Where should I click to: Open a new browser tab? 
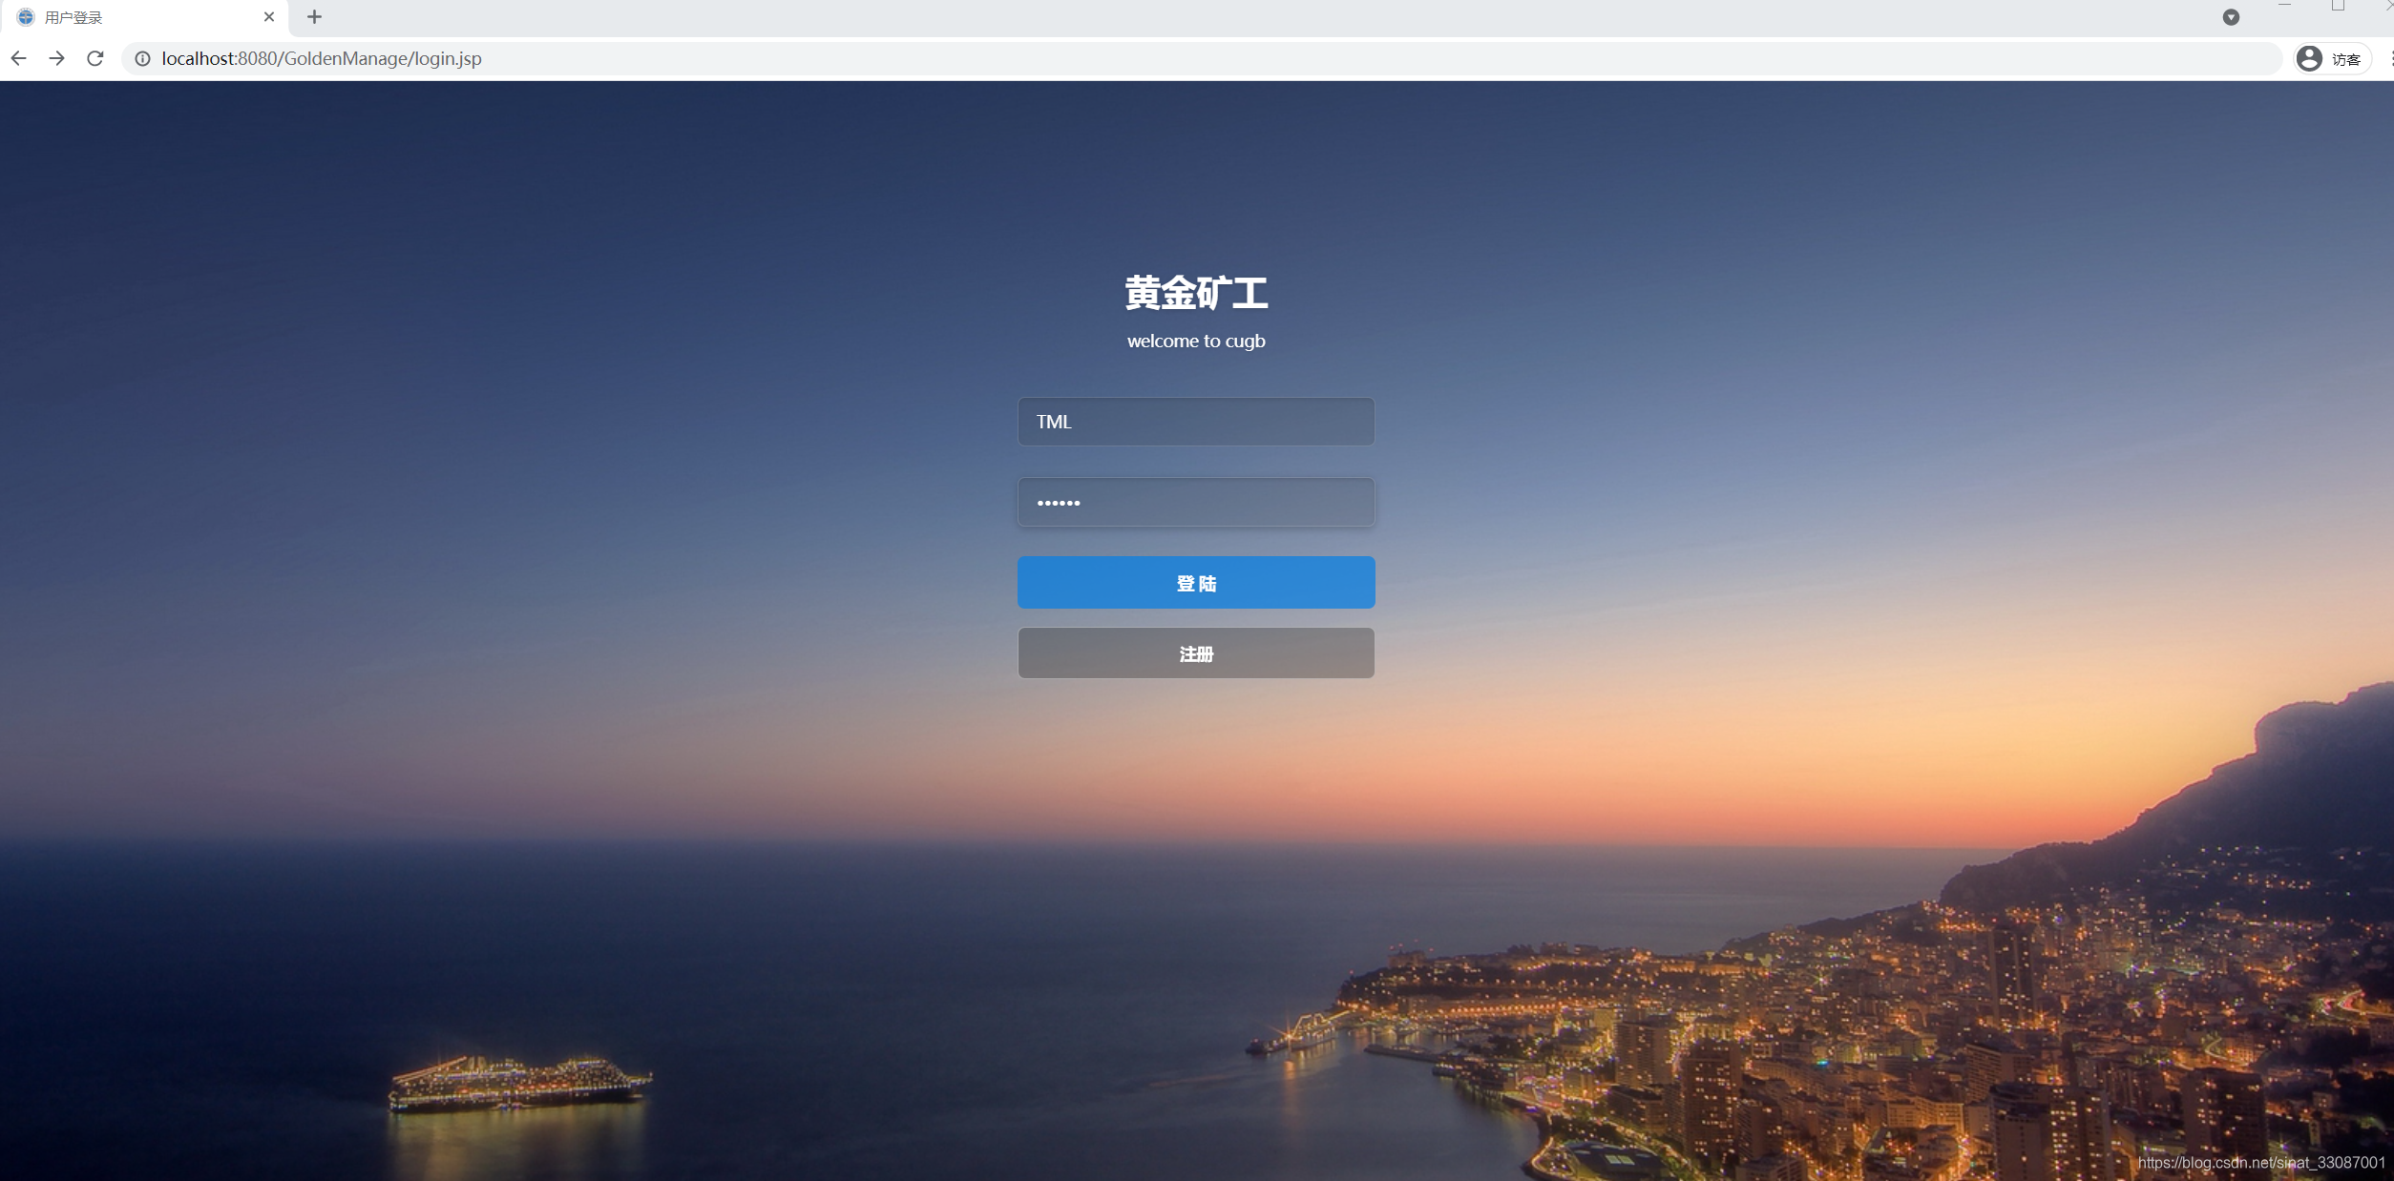[314, 17]
